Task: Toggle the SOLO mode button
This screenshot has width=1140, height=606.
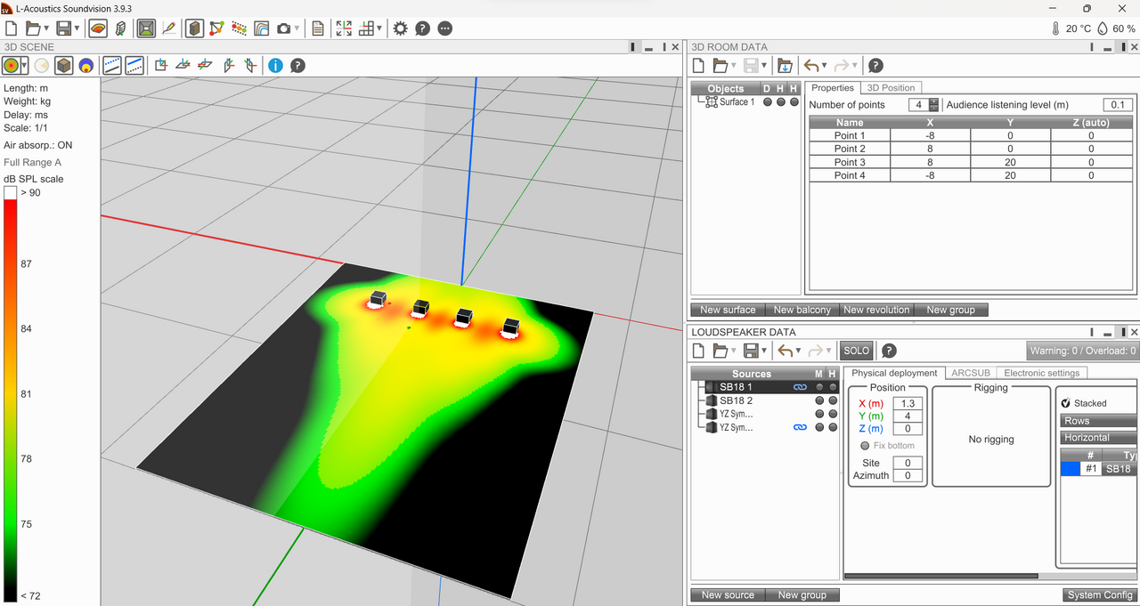Action: [x=857, y=351]
